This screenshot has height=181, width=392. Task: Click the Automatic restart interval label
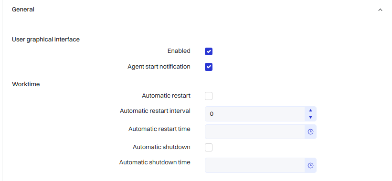click(x=155, y=111)
